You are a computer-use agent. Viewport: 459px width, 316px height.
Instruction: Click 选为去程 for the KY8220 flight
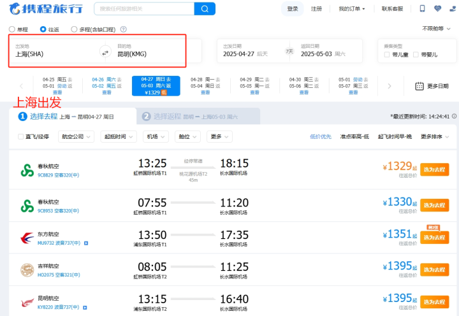tap(434, 301)
